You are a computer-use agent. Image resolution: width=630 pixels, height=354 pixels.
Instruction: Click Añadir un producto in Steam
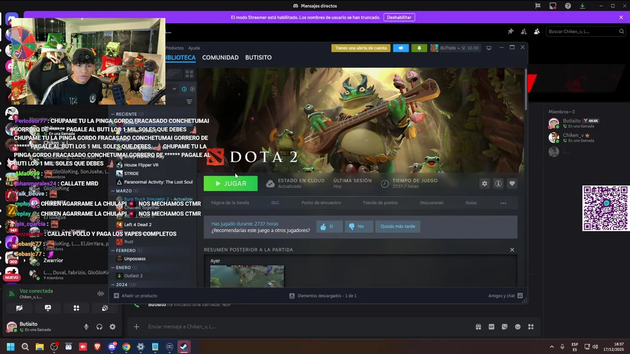[135, 295]
